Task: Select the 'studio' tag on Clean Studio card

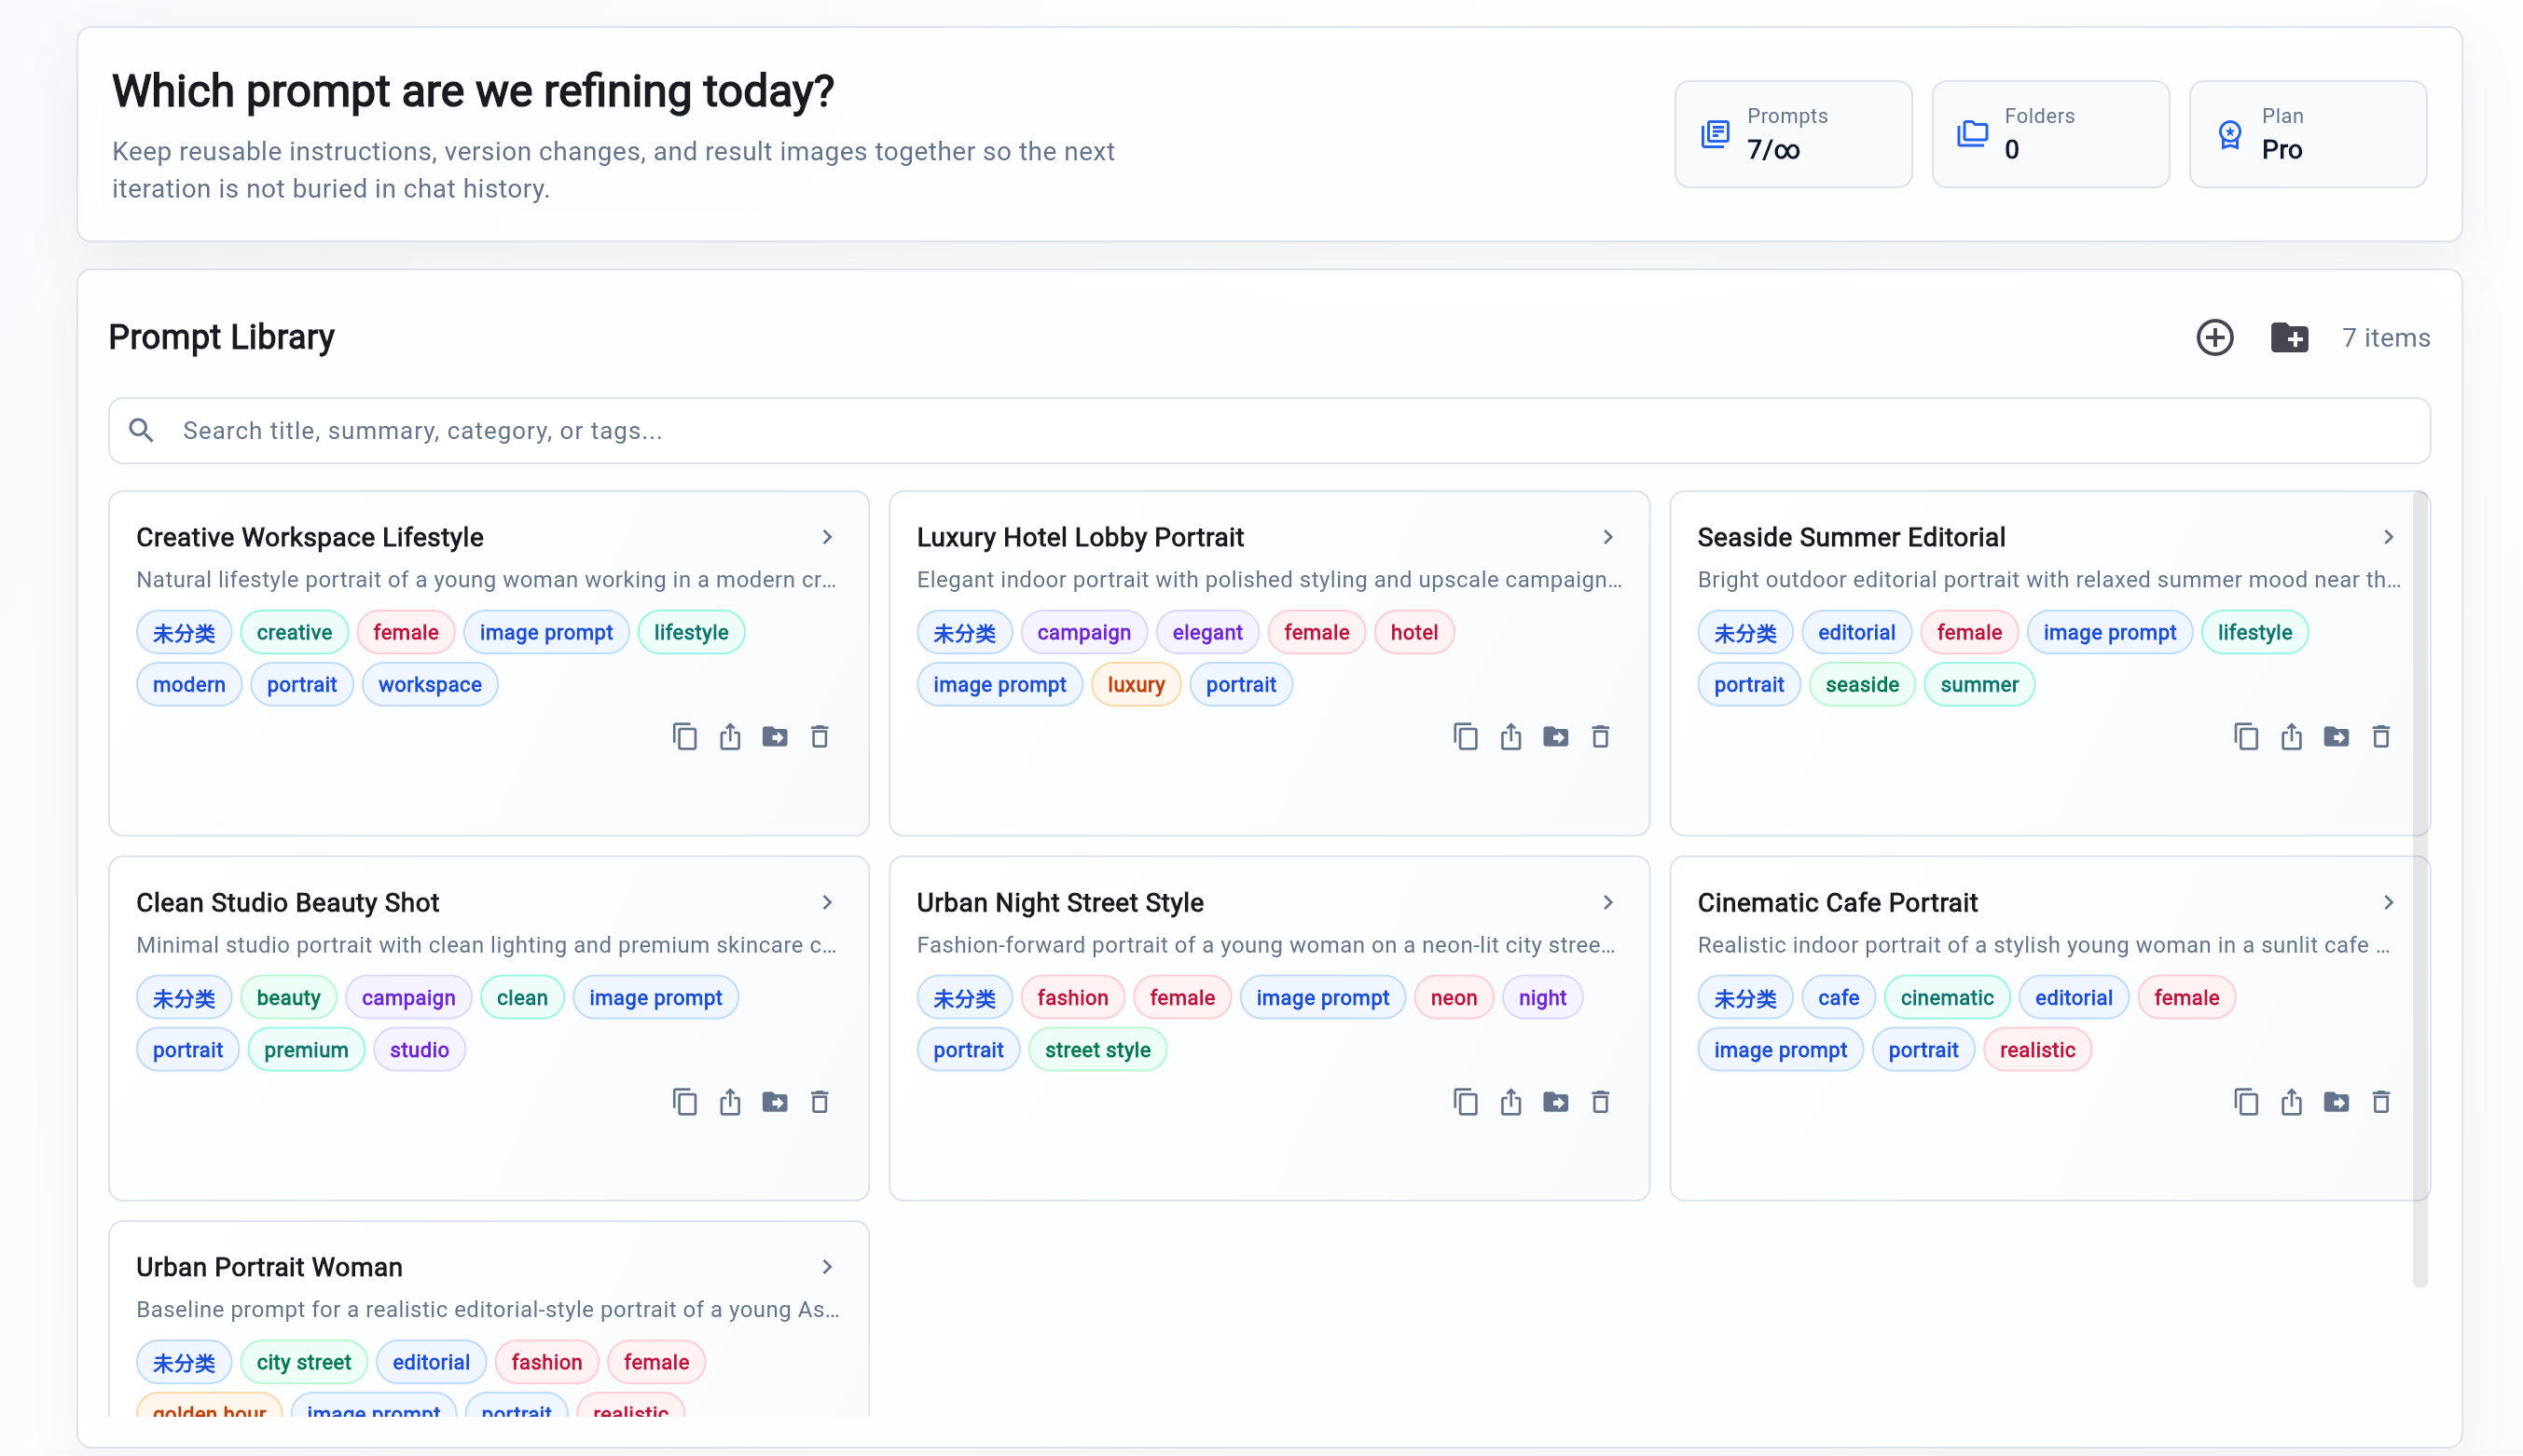Action: point(419,1050)
